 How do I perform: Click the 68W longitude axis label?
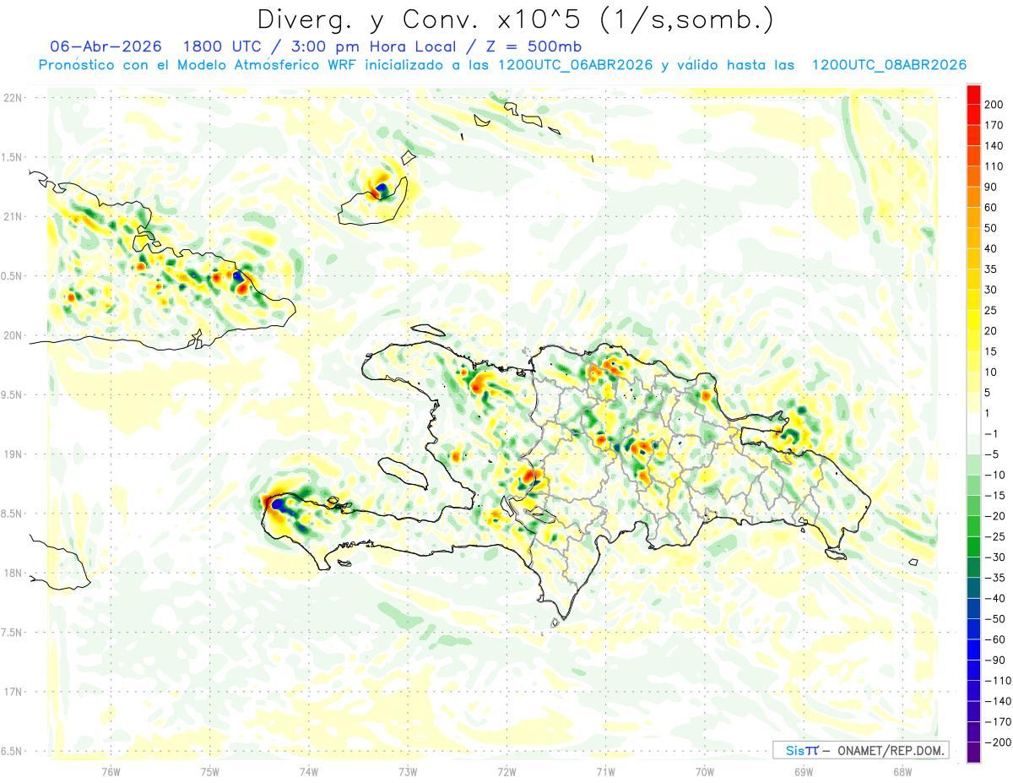pyautogui.click(x=902, y=771)
